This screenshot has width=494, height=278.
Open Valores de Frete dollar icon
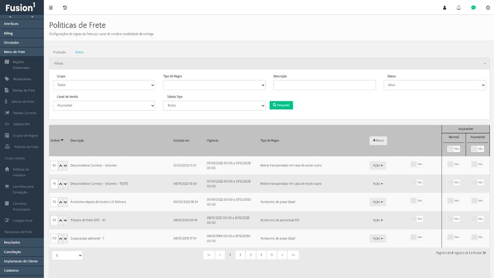coord(7,102)
